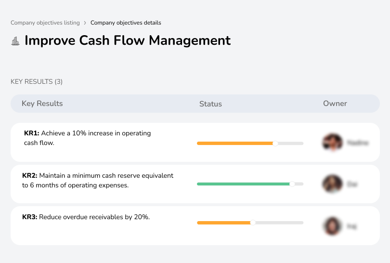
Task: Click the KEY RESULTS (3) section label
Action: pyautogui.click(x=37, y=82)
